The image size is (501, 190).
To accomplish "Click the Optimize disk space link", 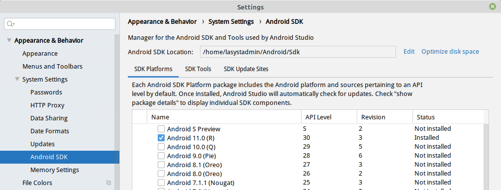I will point(450,51).
